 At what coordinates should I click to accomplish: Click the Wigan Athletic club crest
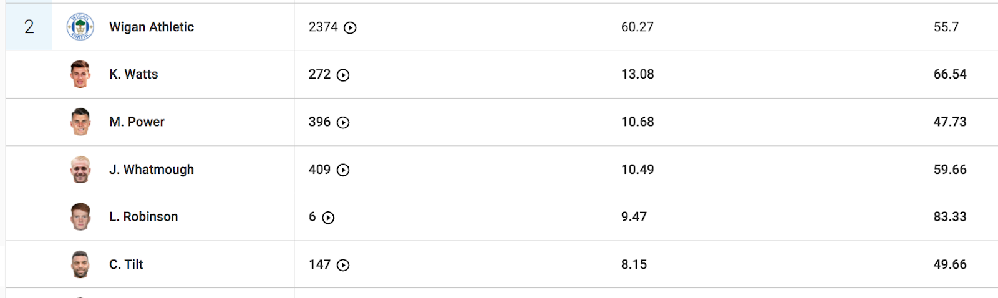coord(80,27)
